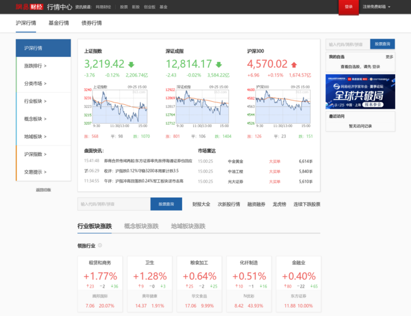Expand 交易提示 in the sidebar
The image size is (411, 316).
click(35, 172)
